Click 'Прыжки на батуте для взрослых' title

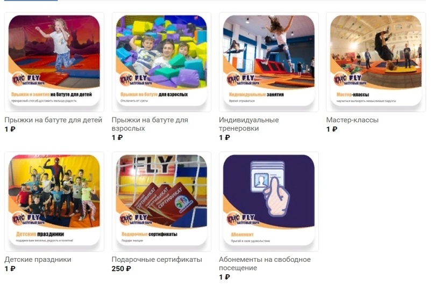[x=150, y=124]
